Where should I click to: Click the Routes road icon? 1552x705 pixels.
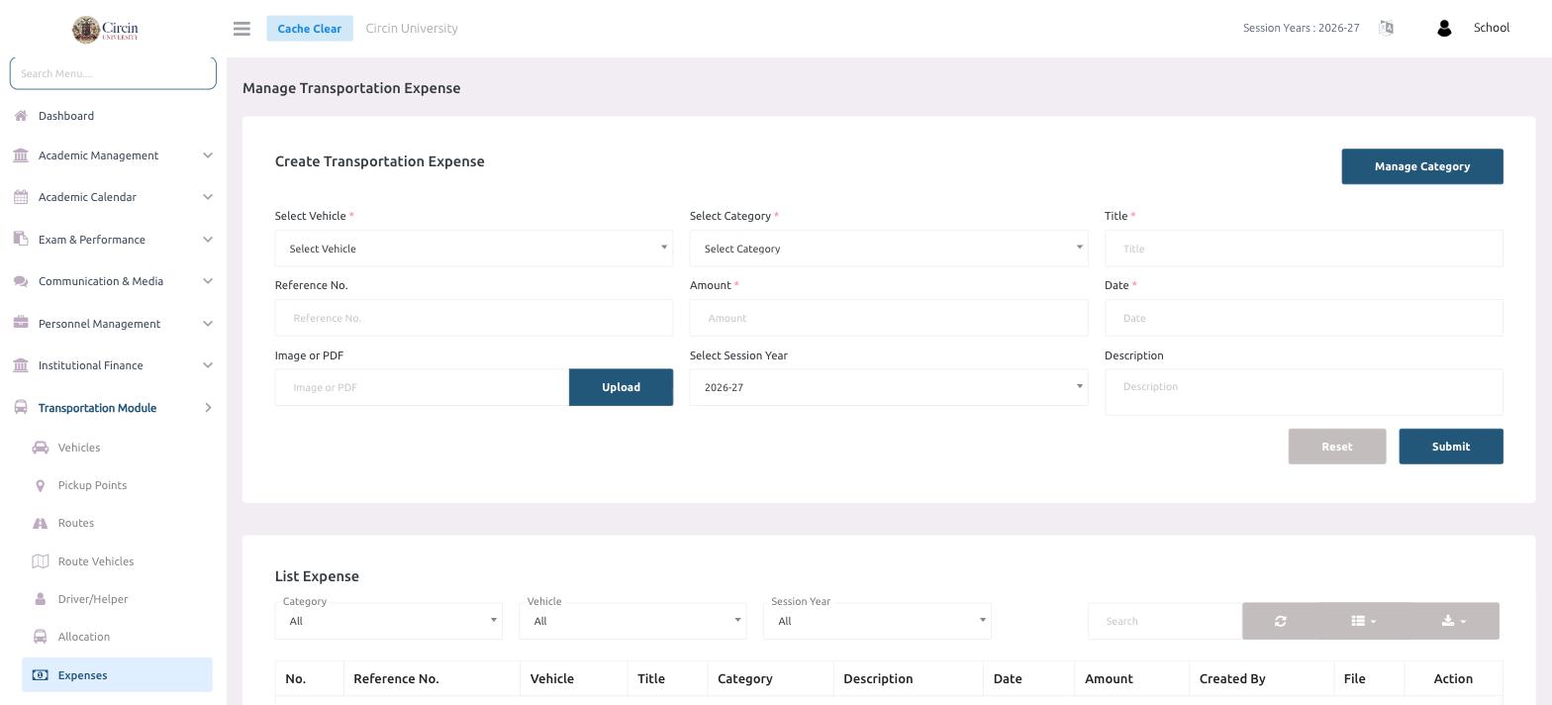[41, 523]
